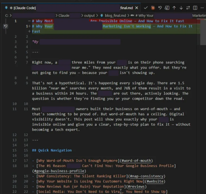Click the removed heading line 'Why Most'
The height and width of the screenshot is (194, 206).
point(116,21)
